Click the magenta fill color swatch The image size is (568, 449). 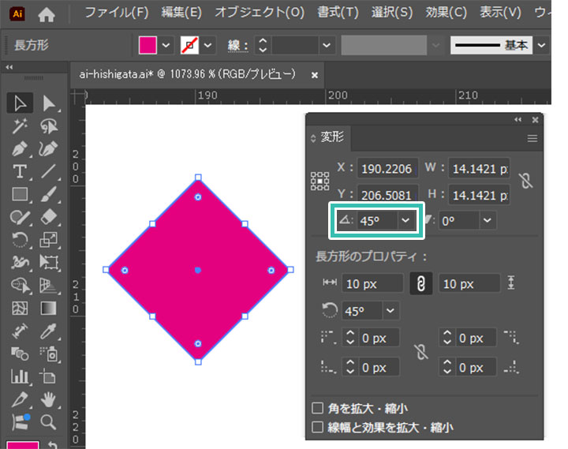pyautogui.click(x=148, y=45)
